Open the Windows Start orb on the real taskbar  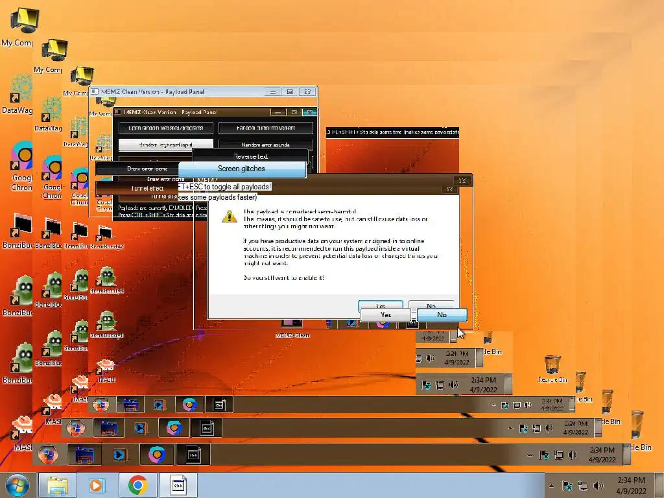(18, 485)
